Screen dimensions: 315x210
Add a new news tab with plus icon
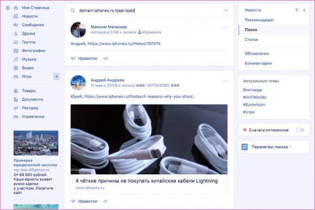click(x=304, y=10)
